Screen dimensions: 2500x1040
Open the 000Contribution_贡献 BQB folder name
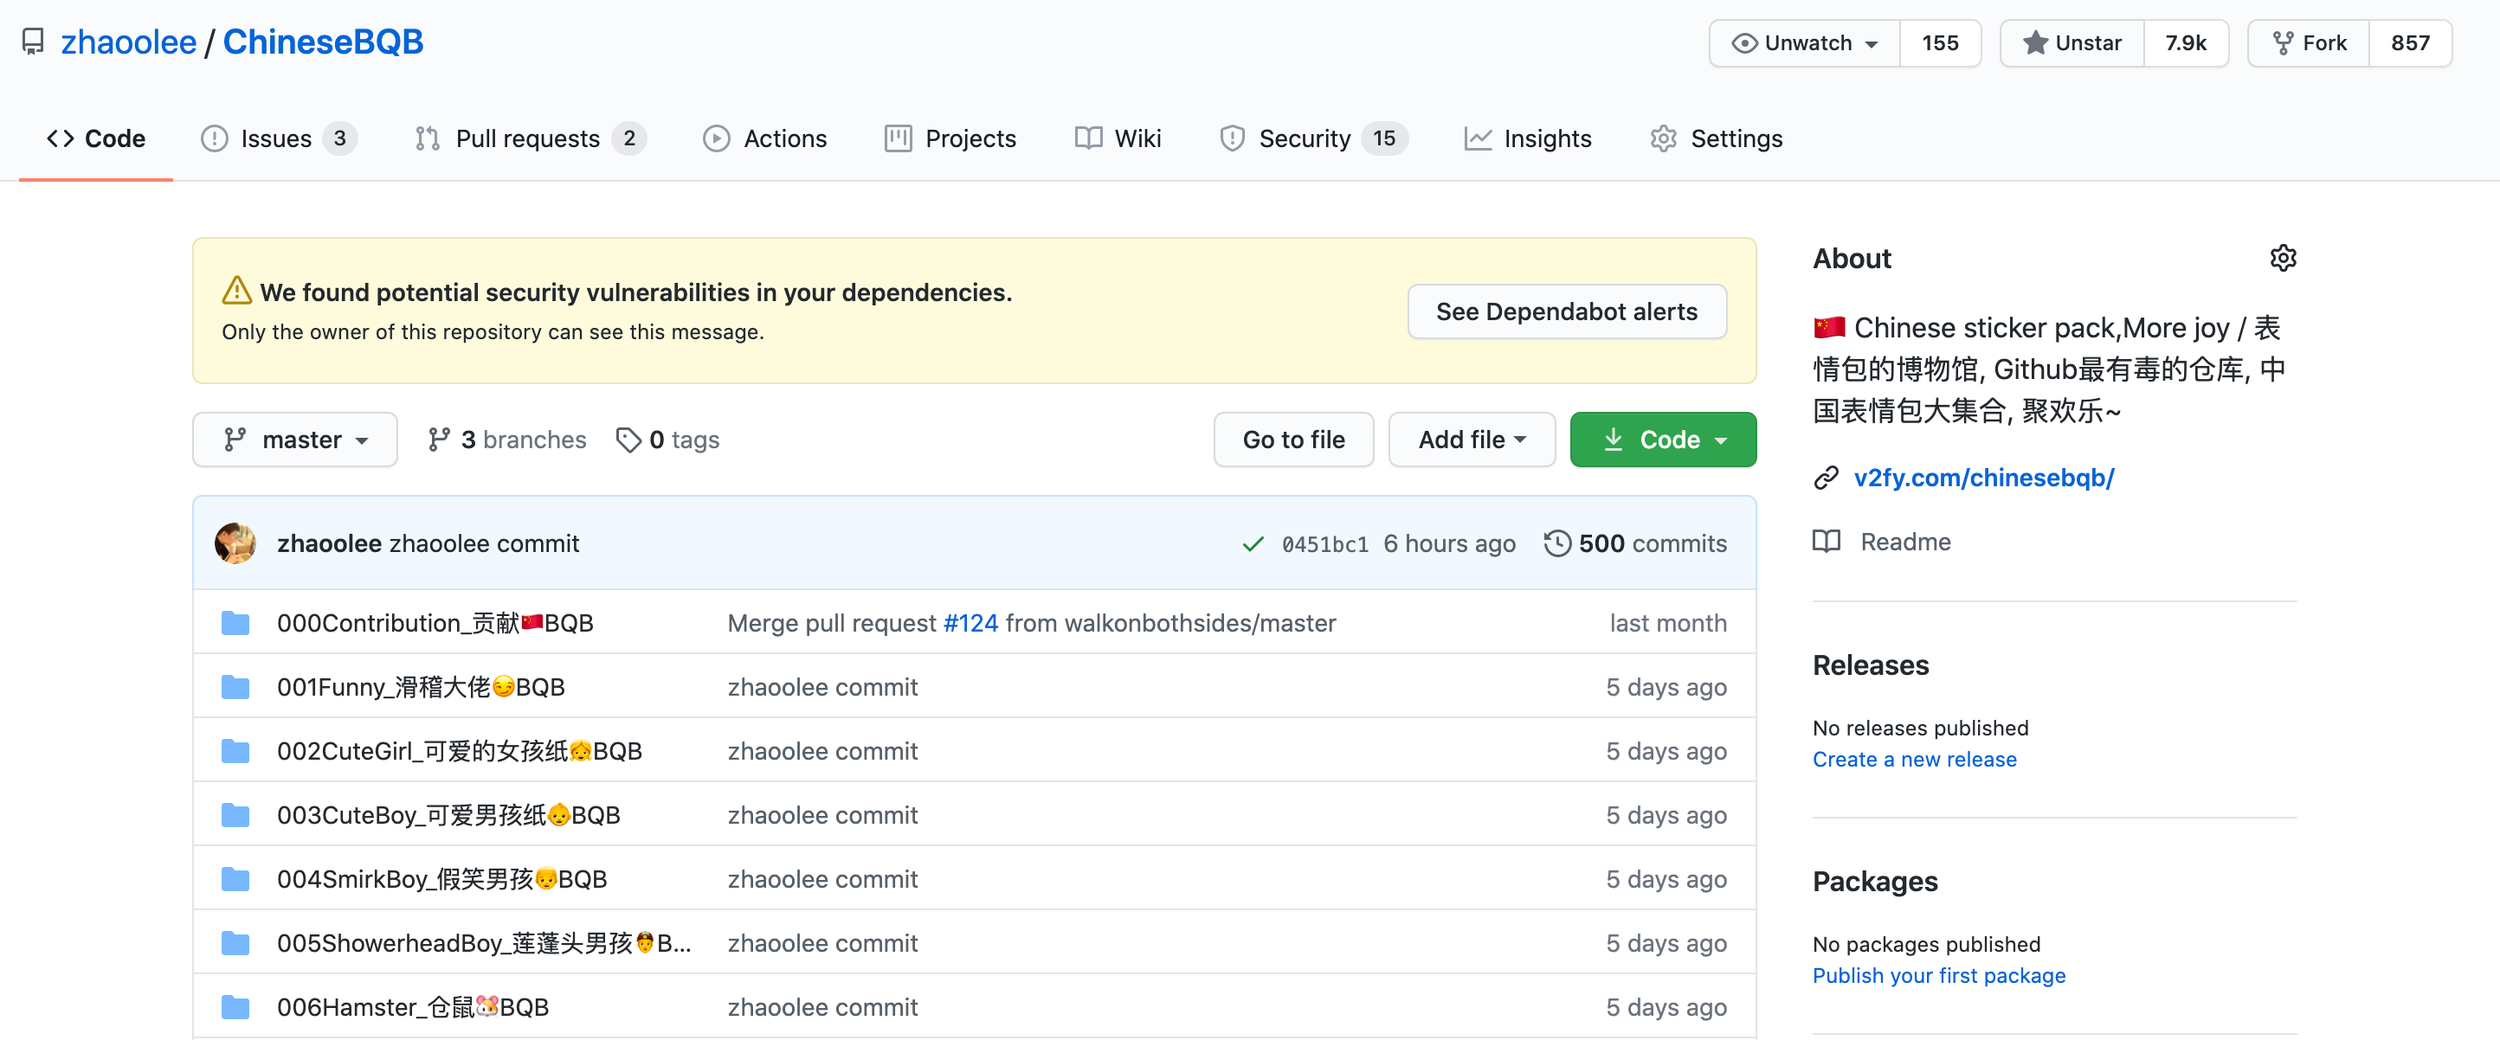[x=435, y=623]
